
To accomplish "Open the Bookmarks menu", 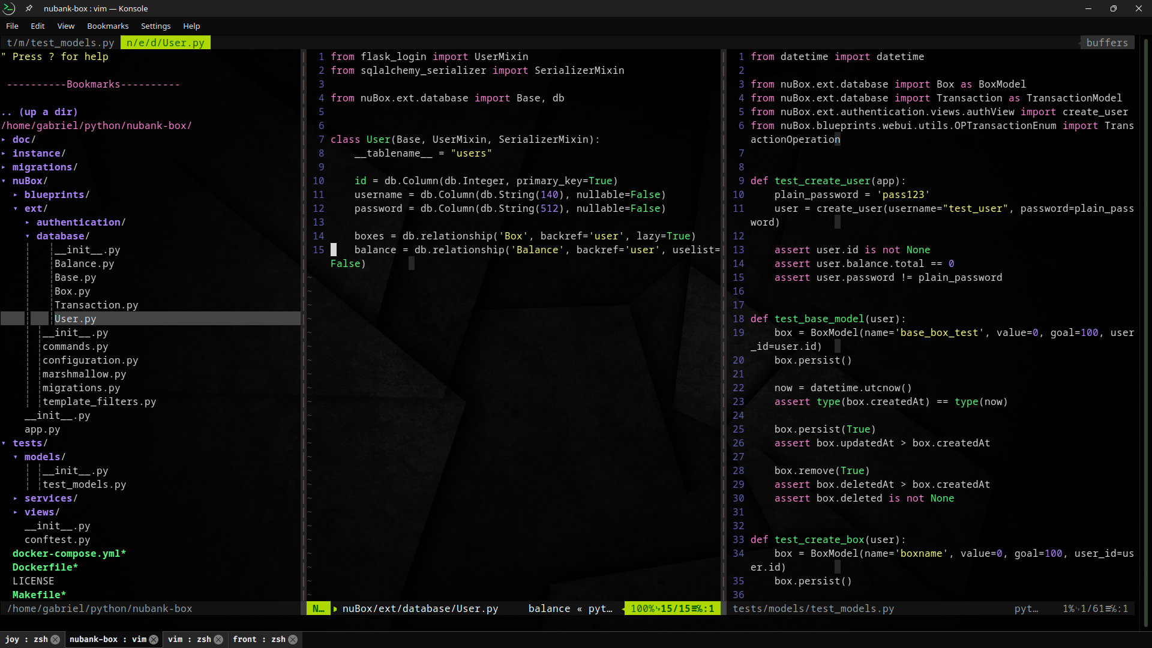I will pyautogui.click(x=107, y=26).
